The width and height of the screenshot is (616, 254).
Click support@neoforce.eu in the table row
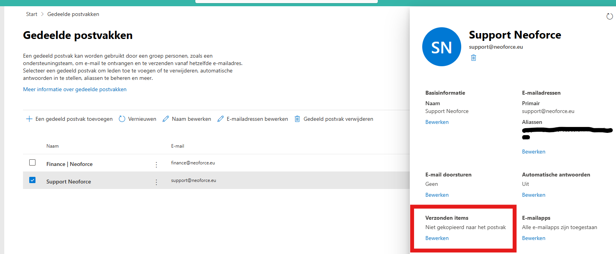click(194, 180)
